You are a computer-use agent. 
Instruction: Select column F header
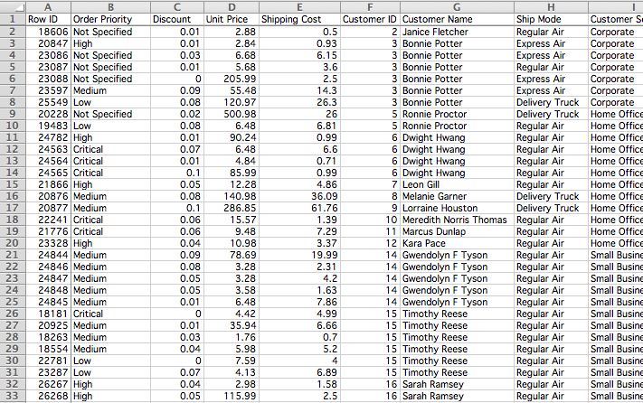(370, 7)
